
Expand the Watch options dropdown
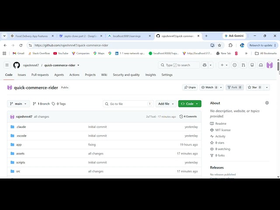pos(221,87)
